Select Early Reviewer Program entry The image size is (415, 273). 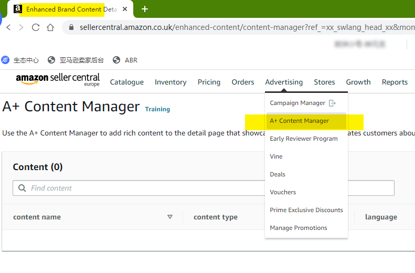tap(304, 139)
